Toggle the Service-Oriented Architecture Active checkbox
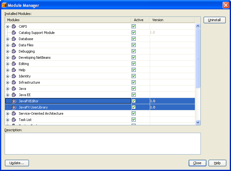The width and height of the screenshot is (231, 171). click(x=134, y=113)
